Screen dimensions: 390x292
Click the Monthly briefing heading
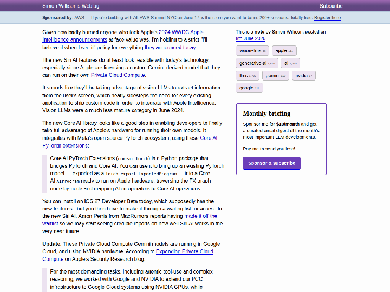coord(266,114)
